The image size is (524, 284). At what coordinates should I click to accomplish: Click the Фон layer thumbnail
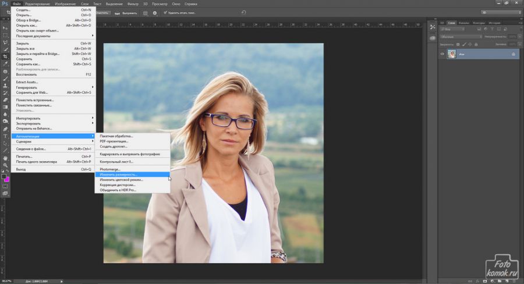click(452, 54)
